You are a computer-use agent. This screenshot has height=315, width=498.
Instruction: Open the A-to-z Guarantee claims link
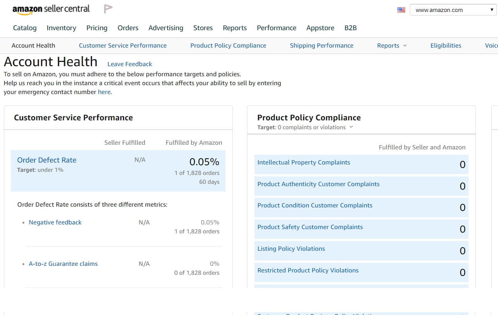tap(63, 264)
